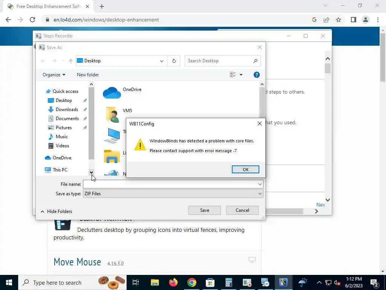This screenshot has height=290, width=386.
Task: Open the Organize menu
Action: pyautogui.click(x=54, y=75)
